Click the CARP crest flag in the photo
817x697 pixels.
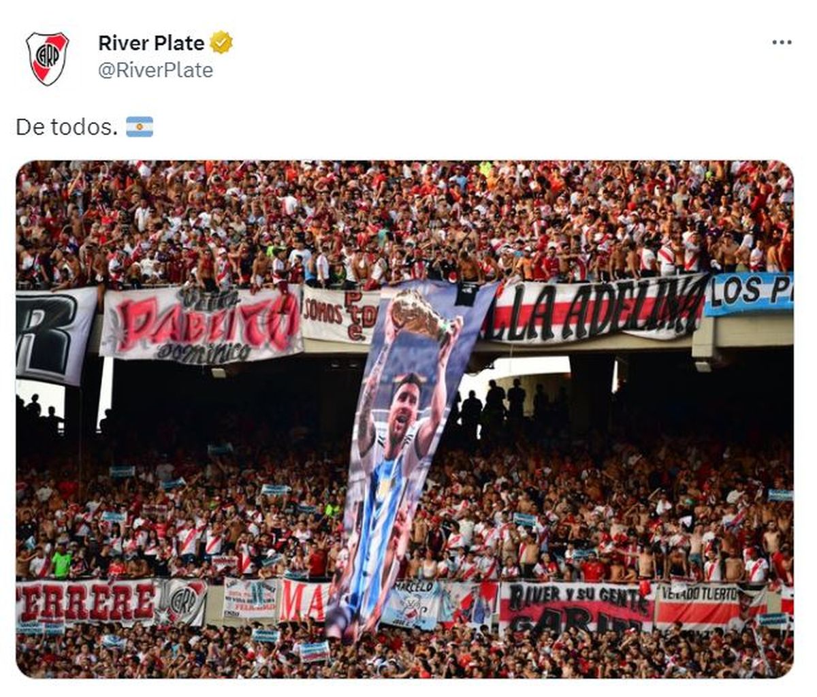(x=182, y=602)
